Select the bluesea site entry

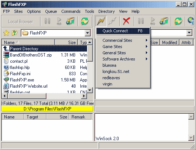click(x=123, y=65)
